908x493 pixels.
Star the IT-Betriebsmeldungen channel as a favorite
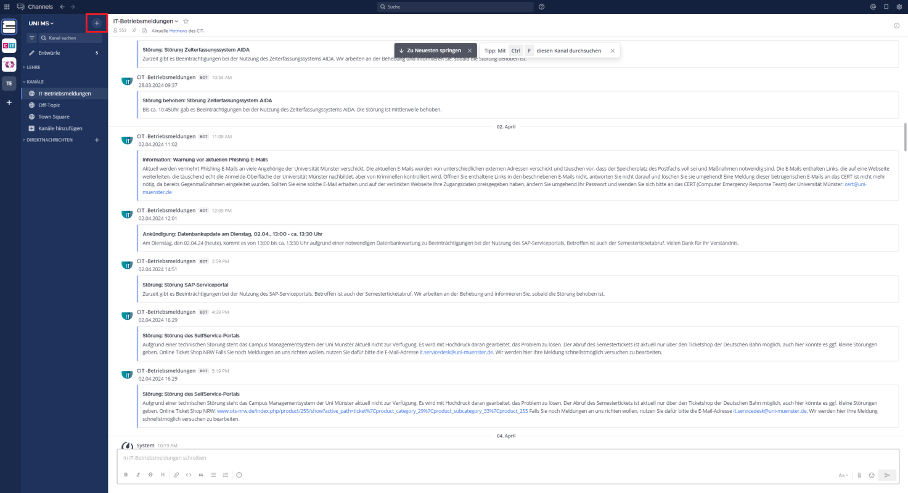(186, 21)
